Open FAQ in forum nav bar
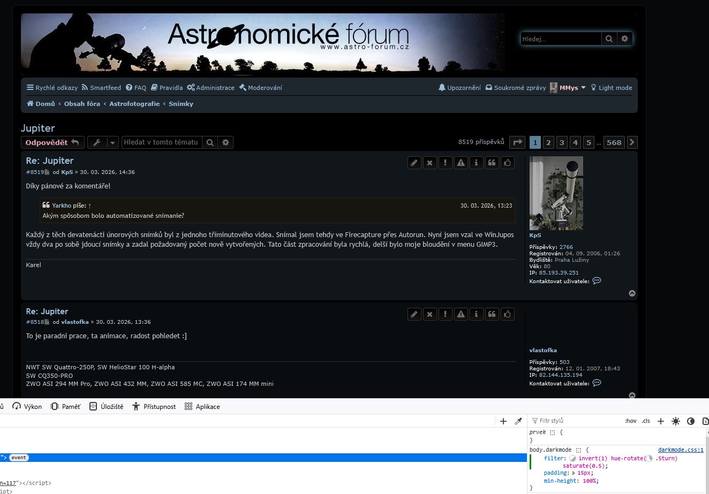The image size is (709, 494). (x=136, y=88)
